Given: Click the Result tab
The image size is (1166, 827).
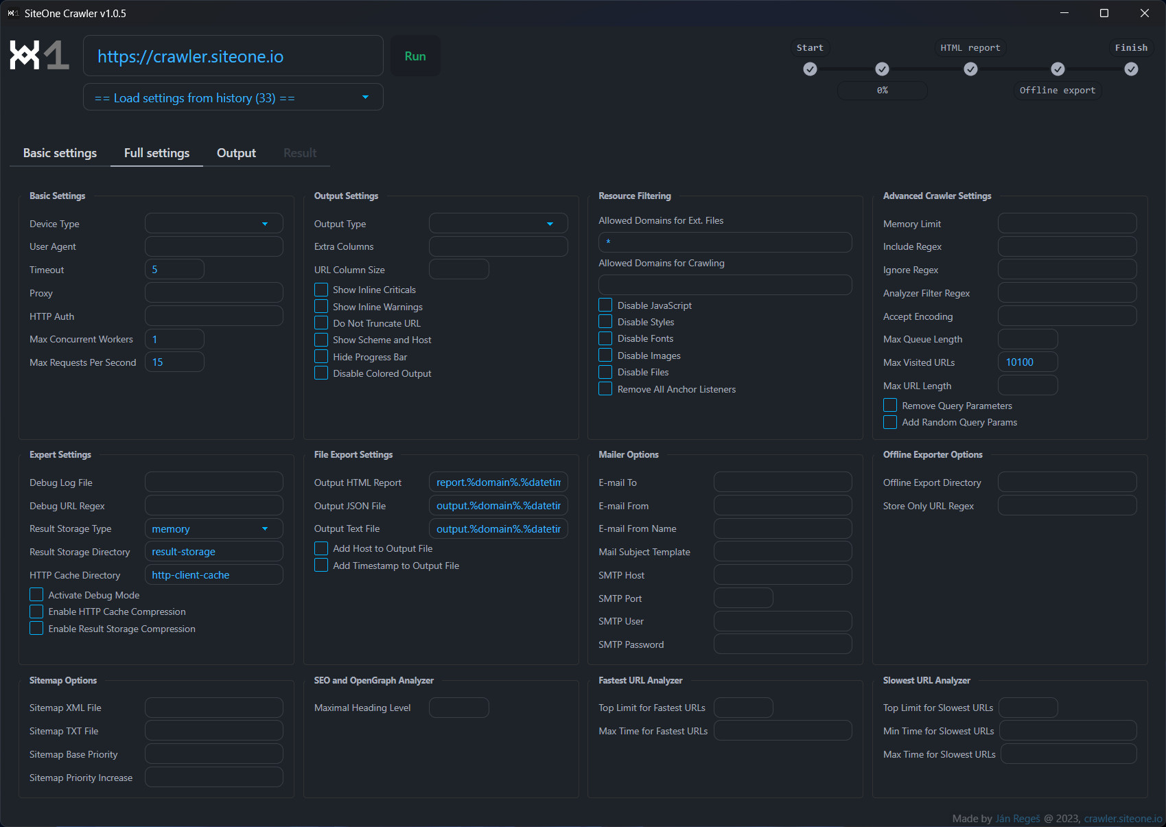Looking at the screenshot, I should click(300, 152).
